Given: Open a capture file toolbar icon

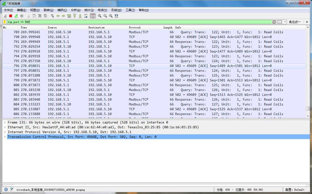Looking at the screenshot, I should [x=29, y=16].
